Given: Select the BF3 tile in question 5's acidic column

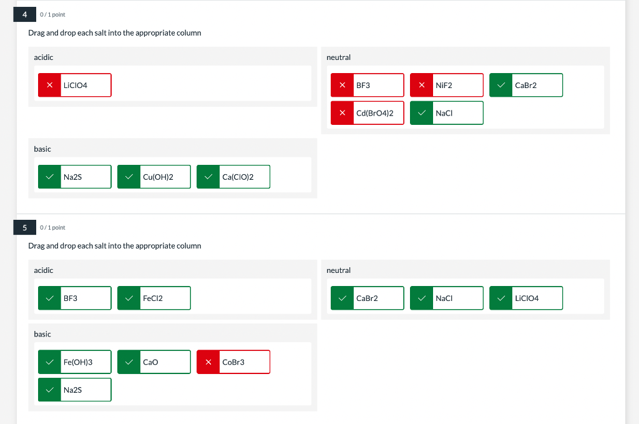Looking at the screenshot, I should click(x=75, y=298).
